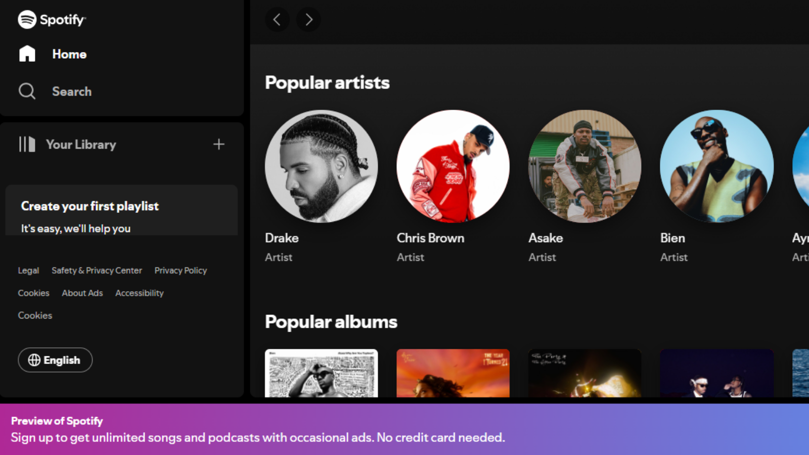Select the Search menu label
The height and width of the screenshot is (455, 809).
click(72, 92)
